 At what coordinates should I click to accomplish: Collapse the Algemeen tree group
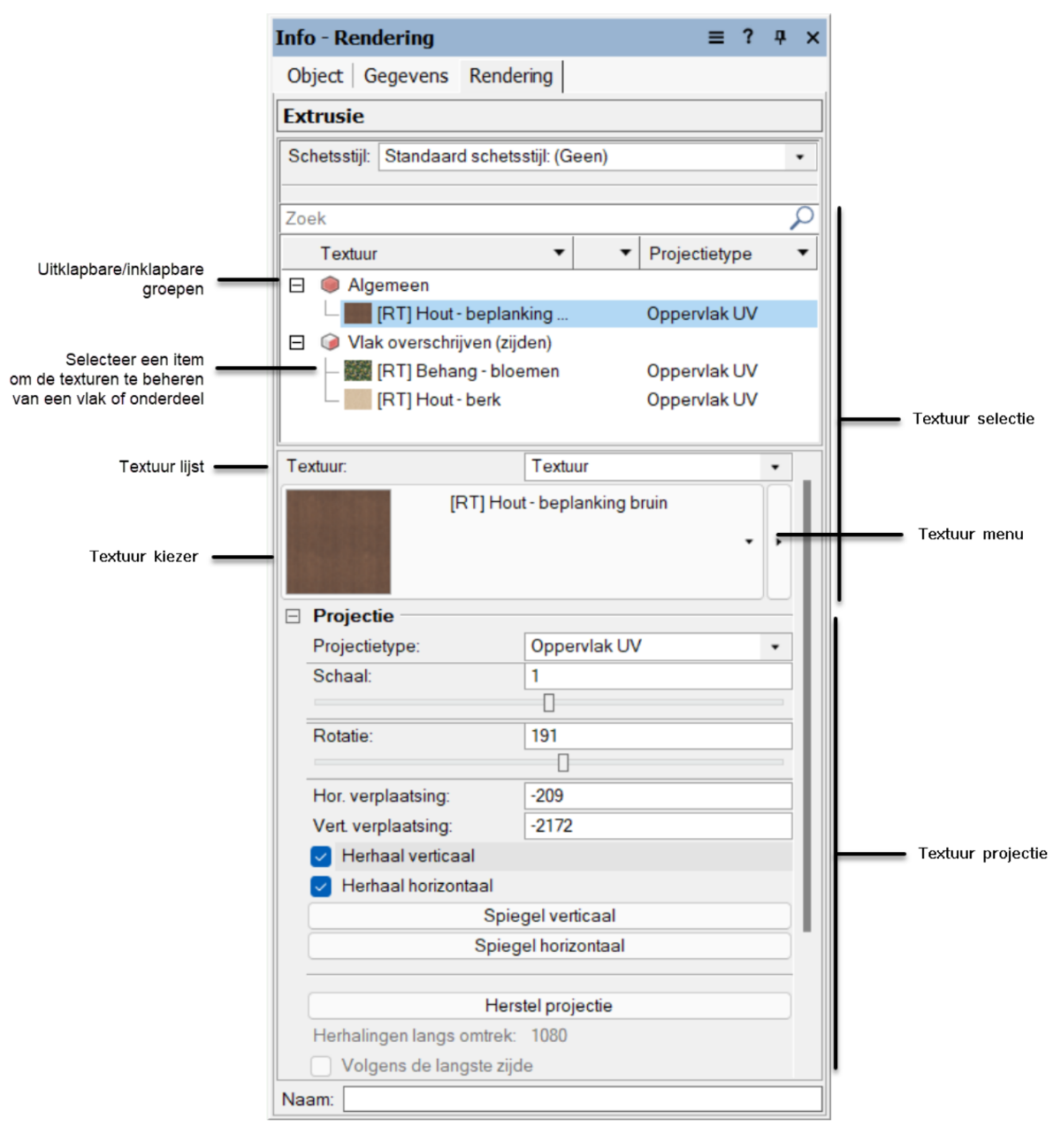(297, 285)
